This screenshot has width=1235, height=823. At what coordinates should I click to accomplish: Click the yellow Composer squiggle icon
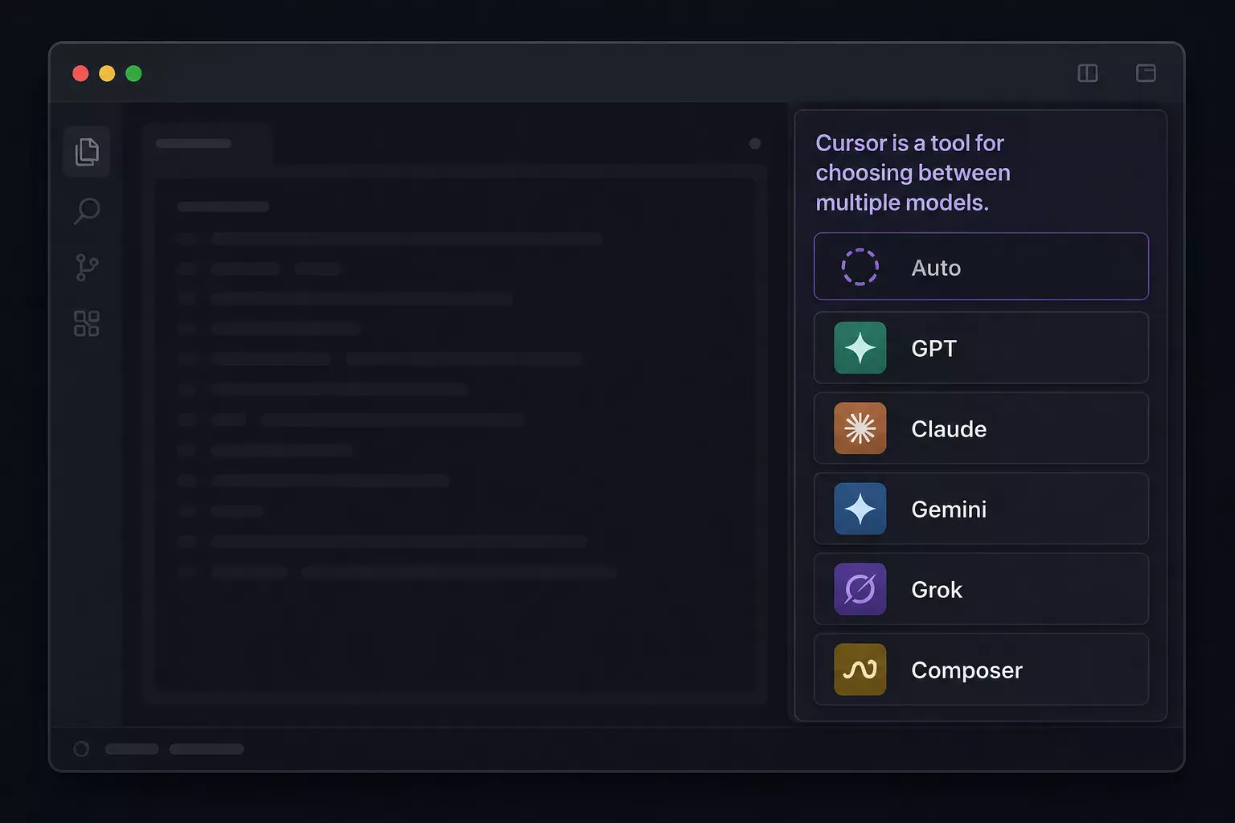point(860,669)
